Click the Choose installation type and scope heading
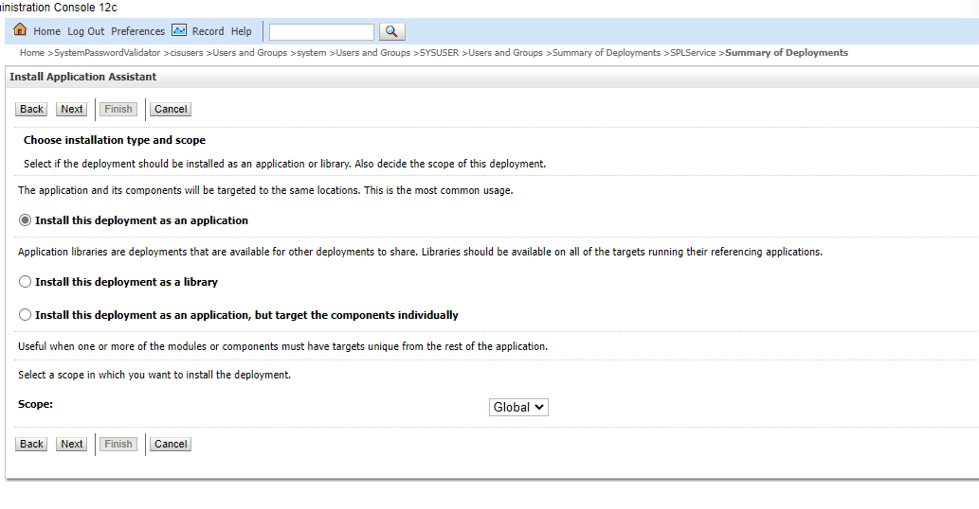This screenshot has width=979, height=509. 115,140
